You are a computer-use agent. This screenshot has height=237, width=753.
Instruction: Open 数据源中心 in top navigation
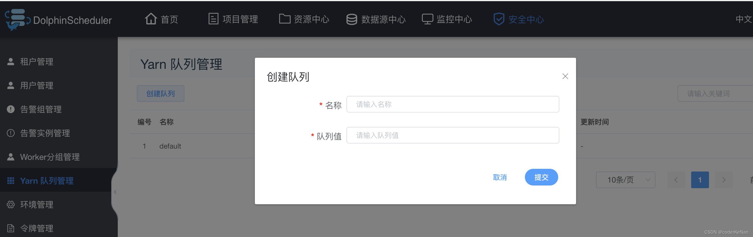point(384,19)
